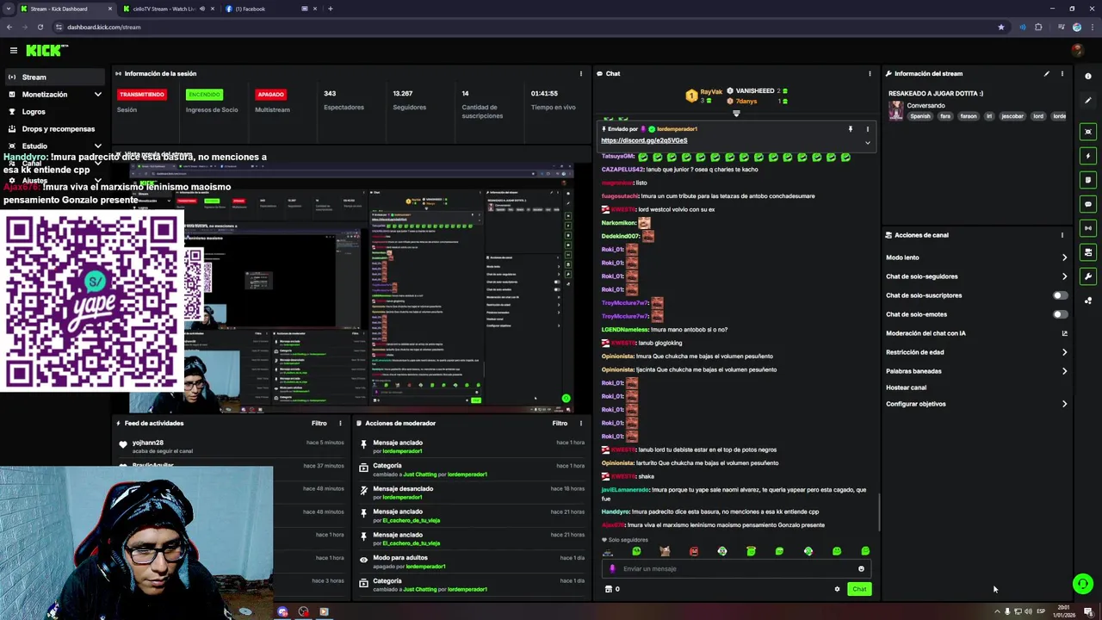Expand Configurar objetivos settings
This screenshot has width=1102, height=620.
[x=1064, y=404]
